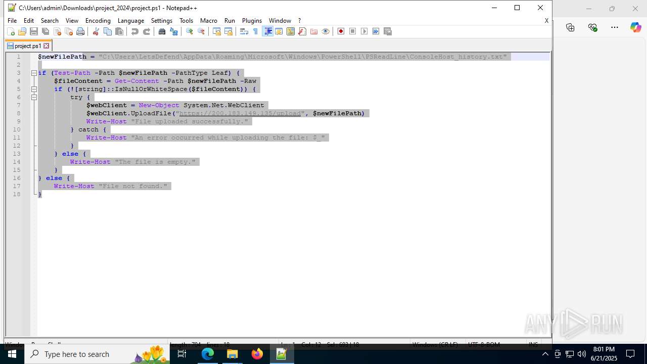Open Replace dialog toolbar icon
647x364 pixels.
[174, 31]
